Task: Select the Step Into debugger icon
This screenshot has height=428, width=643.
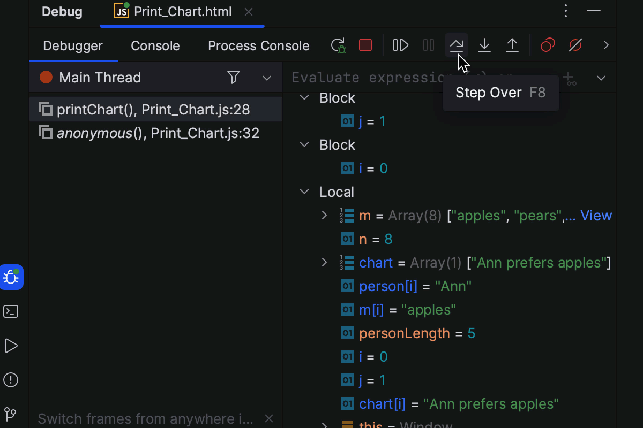Action: pyautogui.click(x=484, y=45)
